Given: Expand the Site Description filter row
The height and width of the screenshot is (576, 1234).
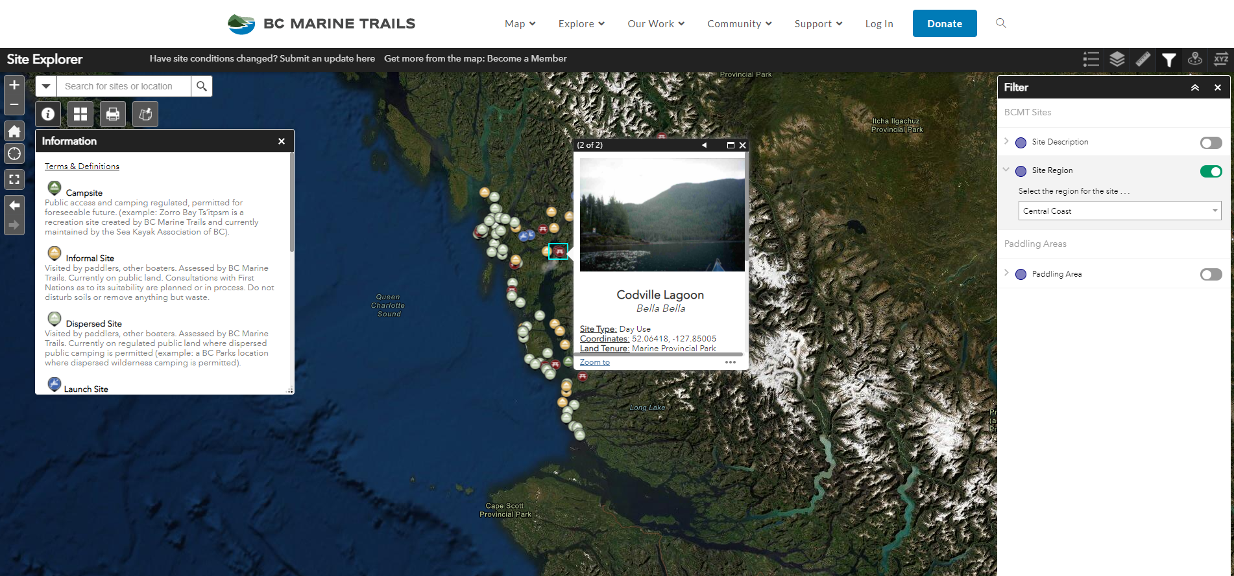Looking at the screenshot, I should (x=1006, y=141).
